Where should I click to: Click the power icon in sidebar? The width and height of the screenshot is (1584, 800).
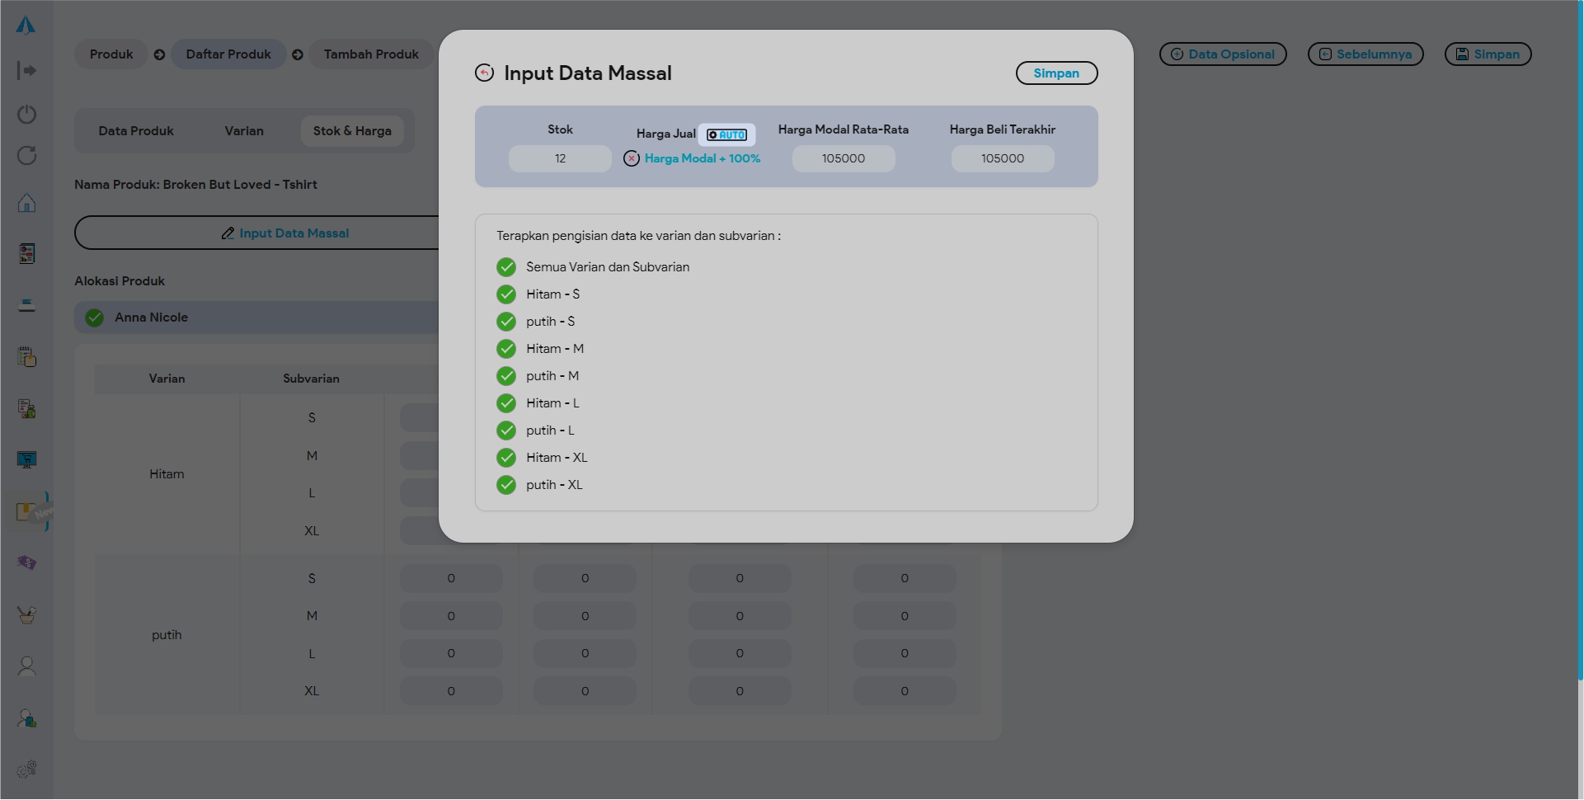click(x=26, y=114)
